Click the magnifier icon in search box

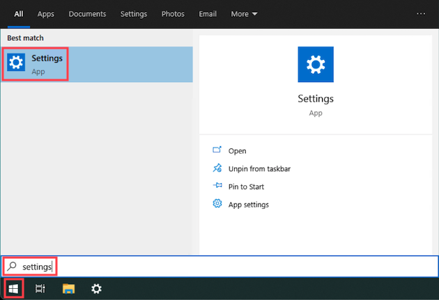(12, 267)
